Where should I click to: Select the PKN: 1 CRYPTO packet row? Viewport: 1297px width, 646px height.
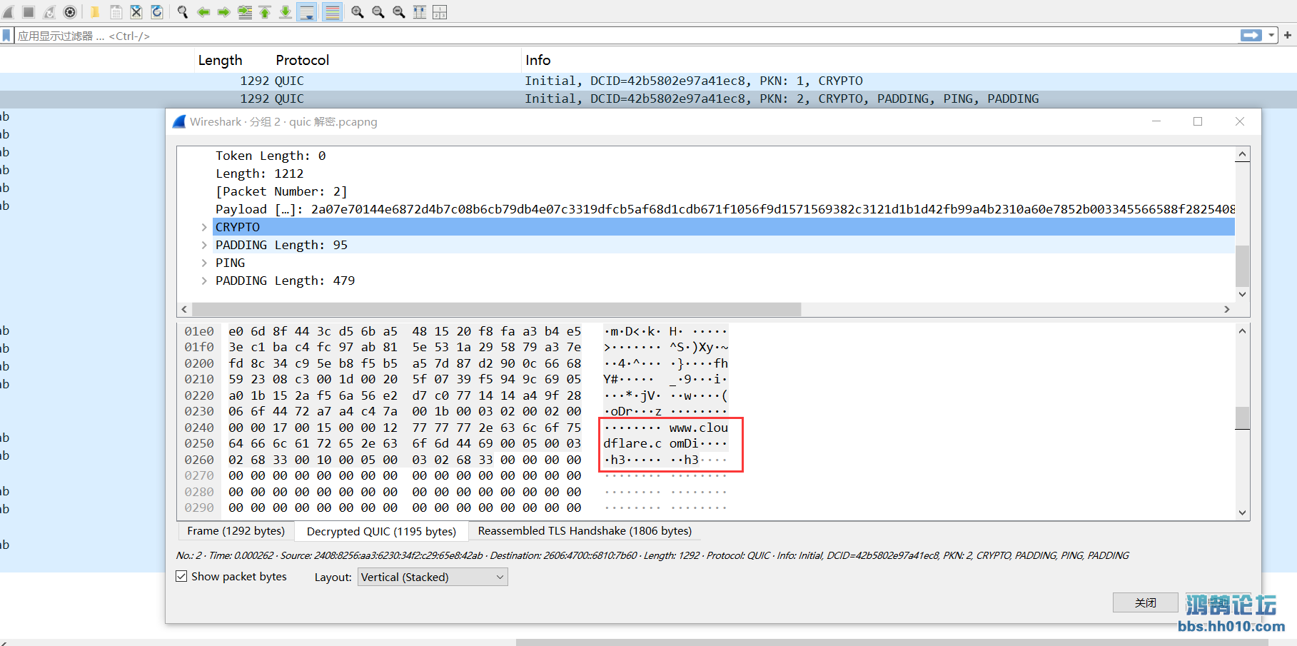pos(648,81)
